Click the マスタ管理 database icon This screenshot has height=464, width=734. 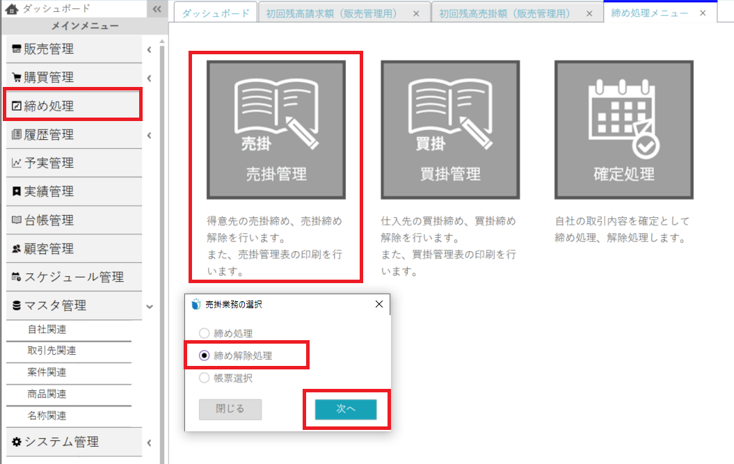pos(17,306)
